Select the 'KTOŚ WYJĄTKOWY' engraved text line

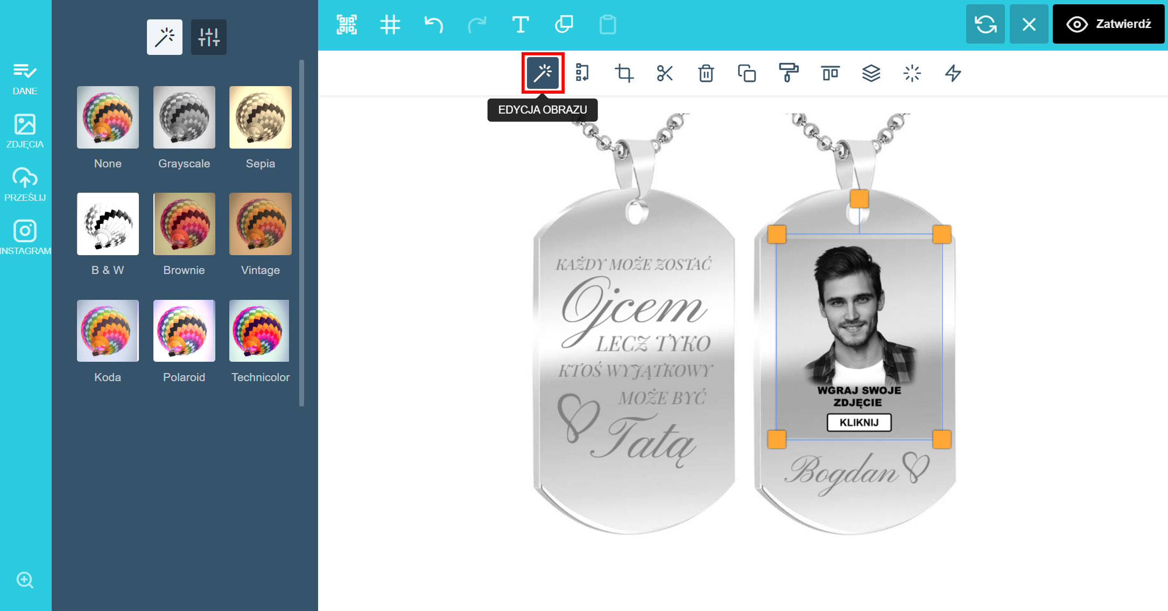click(636, 371)
